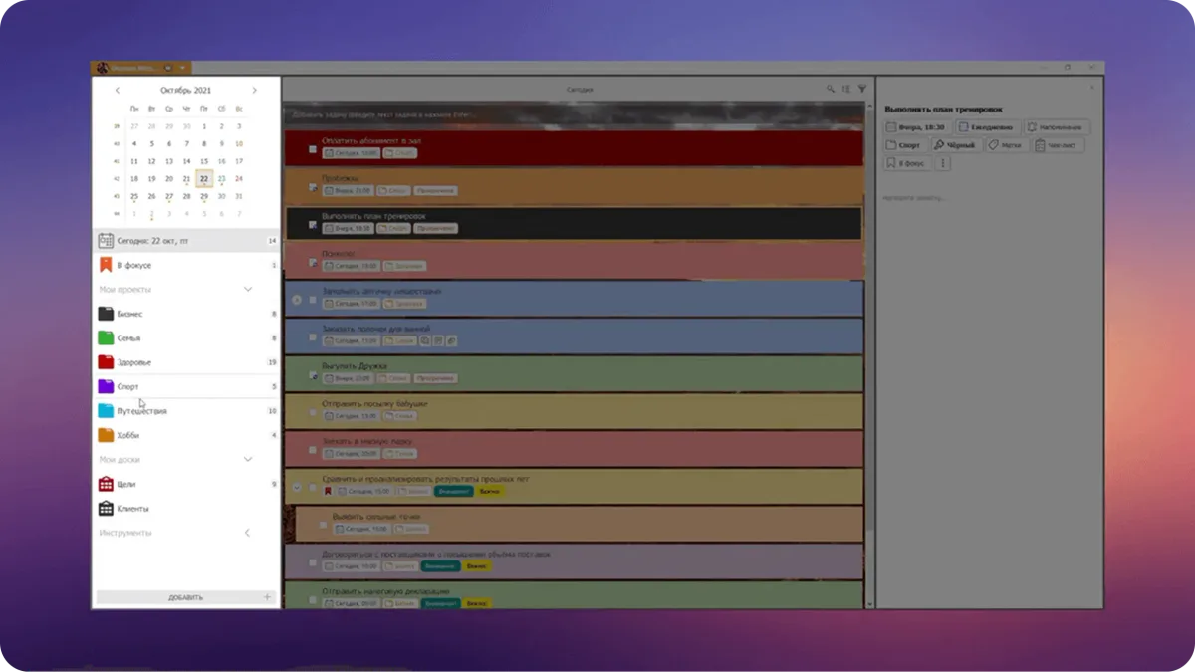The height and width of the screenshot is (672, 1195).
Task: Collapse the Мои доски section
Action: click(248, 459)
